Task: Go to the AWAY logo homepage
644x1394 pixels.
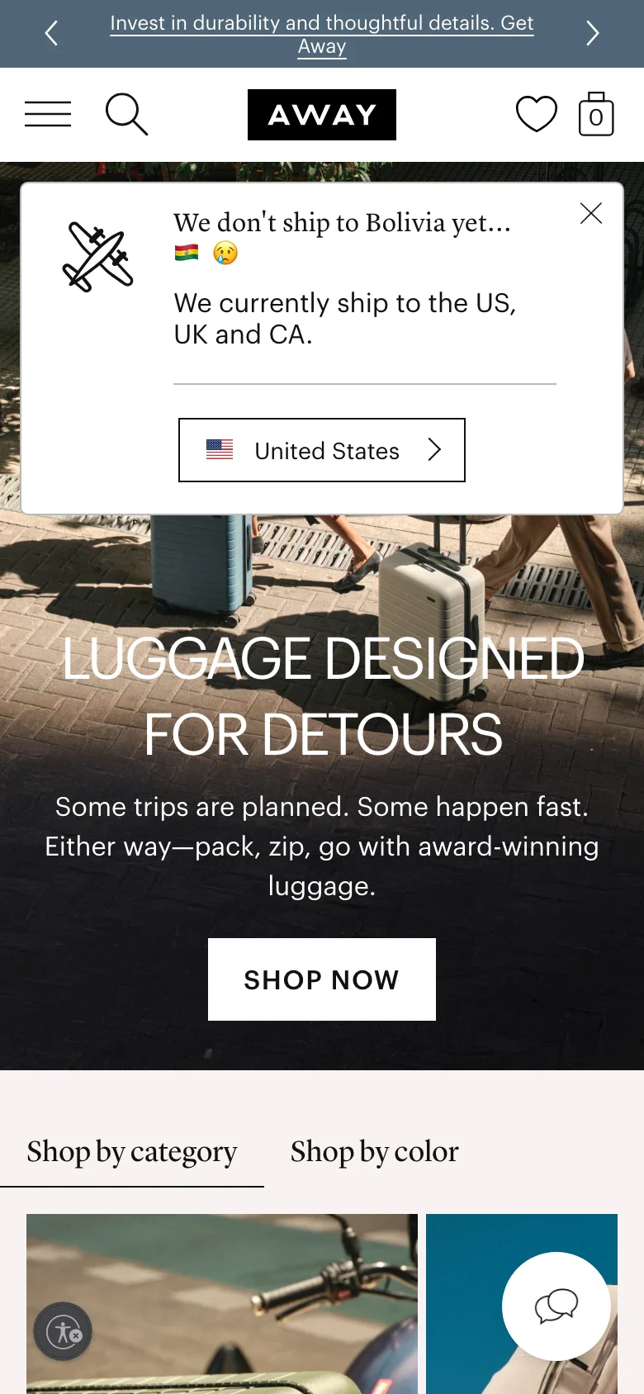Action: click(x=322, y=115)
